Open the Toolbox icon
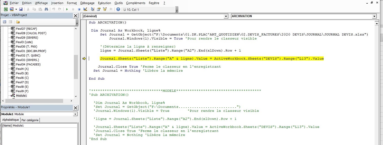 tap(111, 9)
